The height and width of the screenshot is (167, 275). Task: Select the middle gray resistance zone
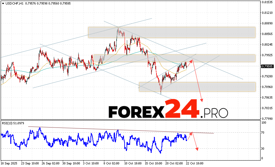pos(174,58)
